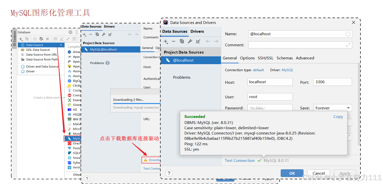Click the Test Connection link in the front @localhost dialog

click(240, 161)
